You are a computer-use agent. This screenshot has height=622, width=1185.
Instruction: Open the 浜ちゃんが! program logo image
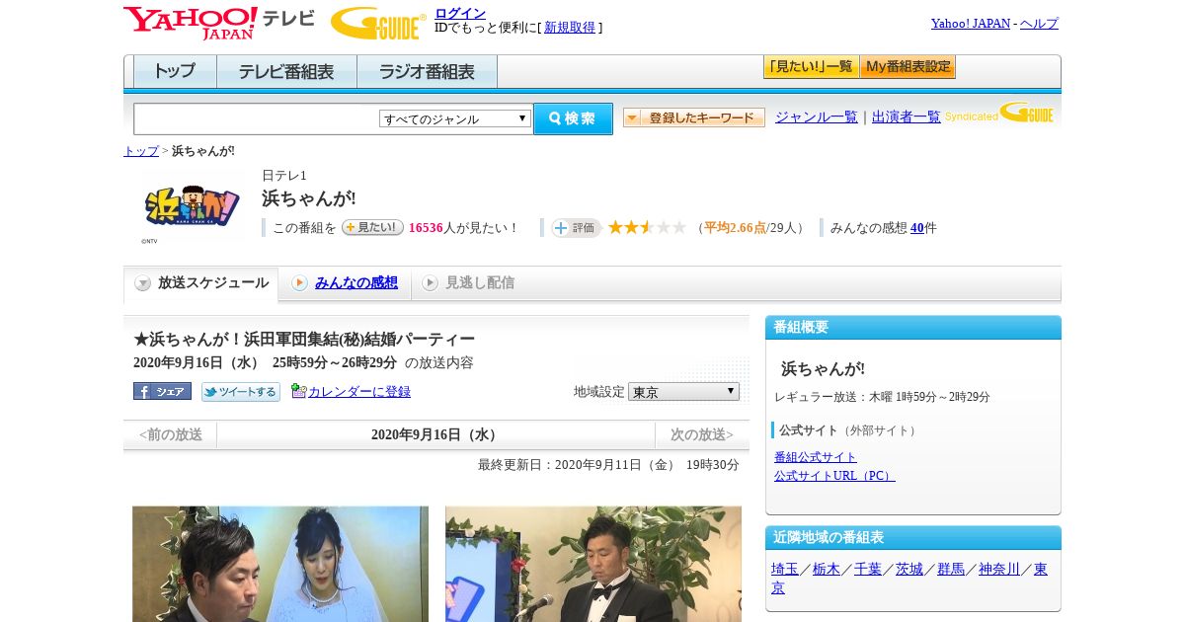click(x=193, y=206)
